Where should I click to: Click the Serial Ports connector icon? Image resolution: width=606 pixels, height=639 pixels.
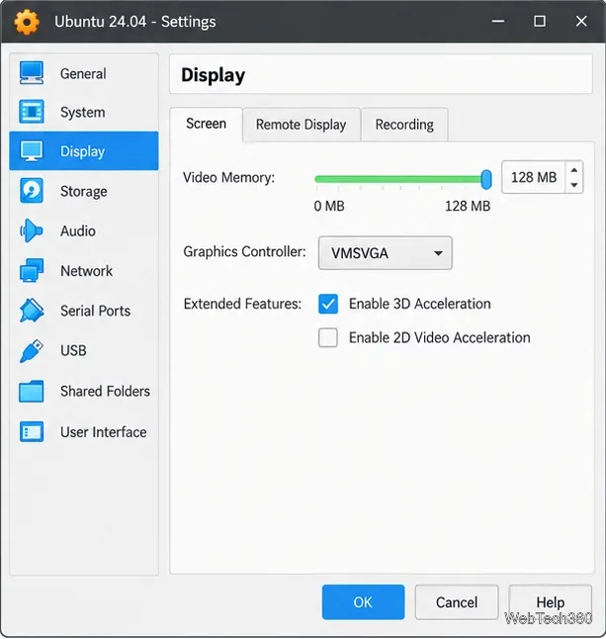[32, 311]
